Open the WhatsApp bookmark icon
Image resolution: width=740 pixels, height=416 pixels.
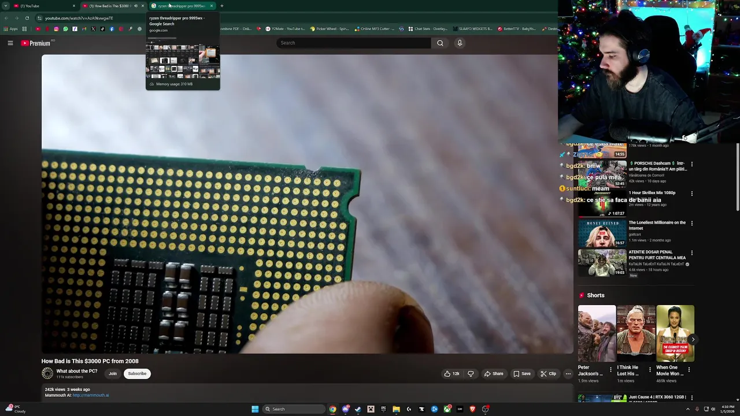pyautogui.click(x=65, y=29)
